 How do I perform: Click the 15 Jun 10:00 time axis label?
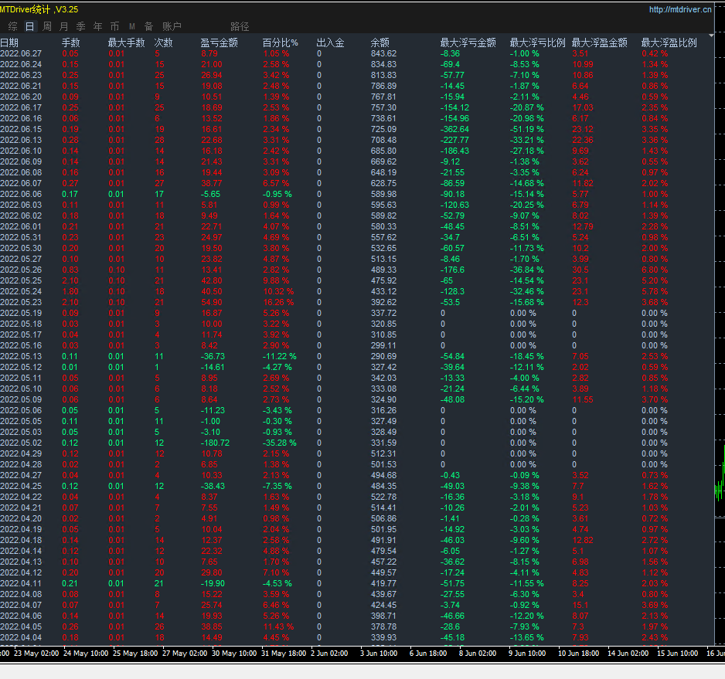677,653
